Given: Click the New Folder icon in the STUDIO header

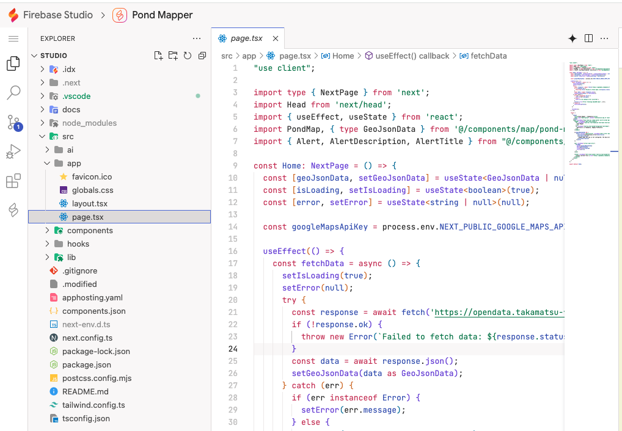Looking at the screenshot, I should click(x=173, y=56).
